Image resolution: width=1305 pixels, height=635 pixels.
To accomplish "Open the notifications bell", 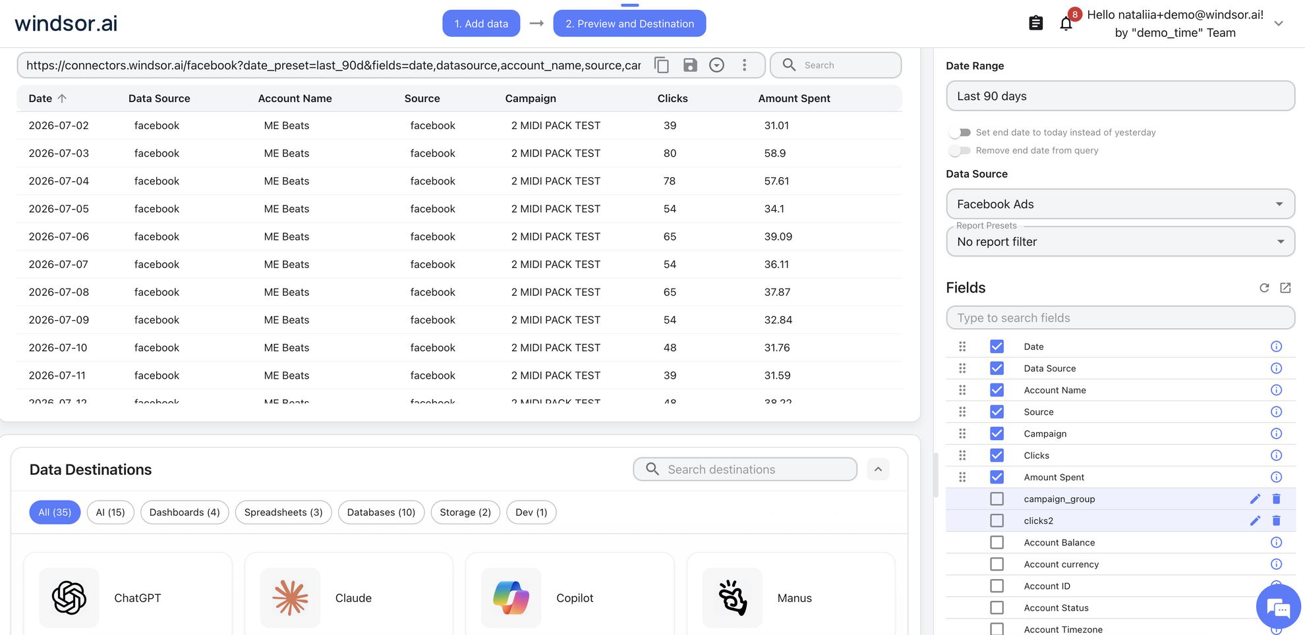I will coord(1066,24).
